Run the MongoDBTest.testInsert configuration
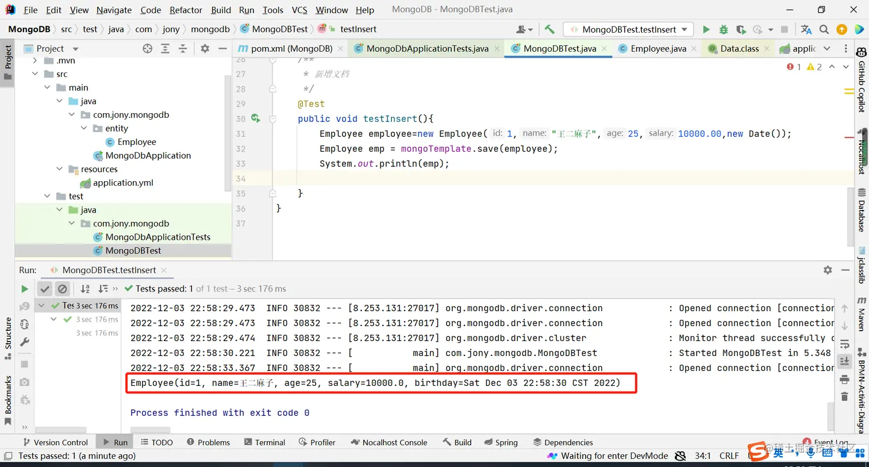 [706, 29]
